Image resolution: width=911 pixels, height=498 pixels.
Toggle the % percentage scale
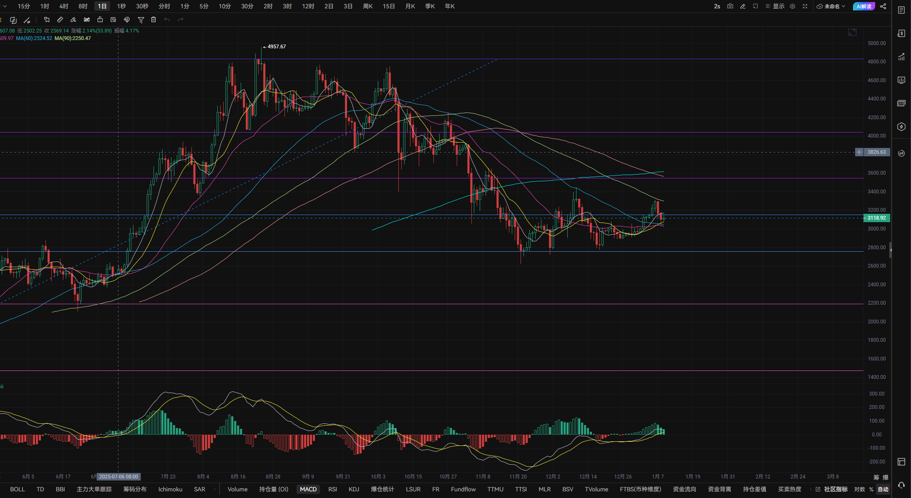click(871, 489)
